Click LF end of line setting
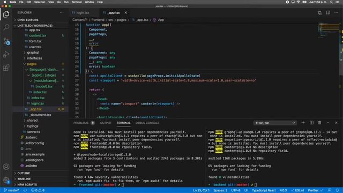 click(x=246, y=190)
